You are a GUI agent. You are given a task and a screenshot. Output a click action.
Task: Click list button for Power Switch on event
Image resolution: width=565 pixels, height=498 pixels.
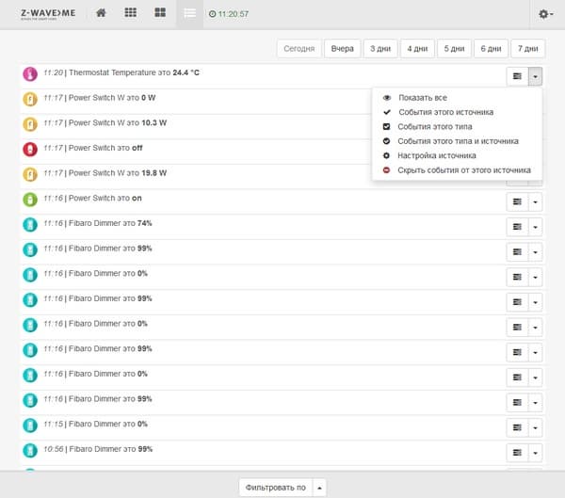click(x=517, y=201)
